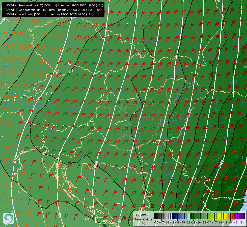Click the 5480 geopotential contour label

(x=221, y=164)
